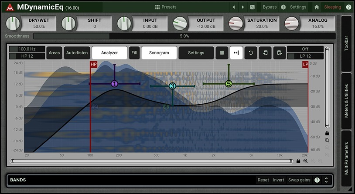Open the Presets menu
This screenshot has height=194, width=355.
point(166,7)
